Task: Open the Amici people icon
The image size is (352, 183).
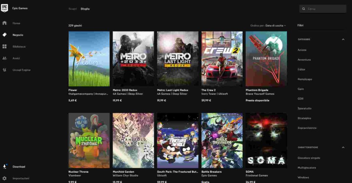Action: 4,58
